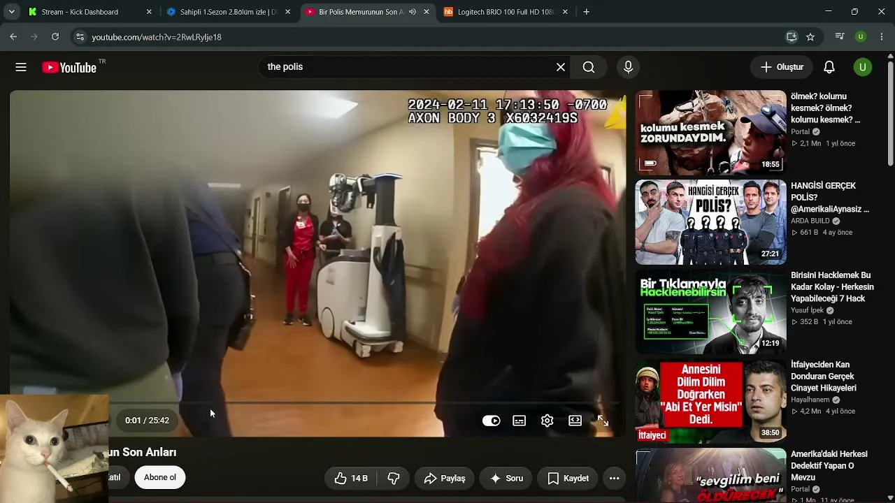The width and height of the screenshot is (895, 503).
Task: Open the install app icon in address bar
Action: [x=792, y=37]
